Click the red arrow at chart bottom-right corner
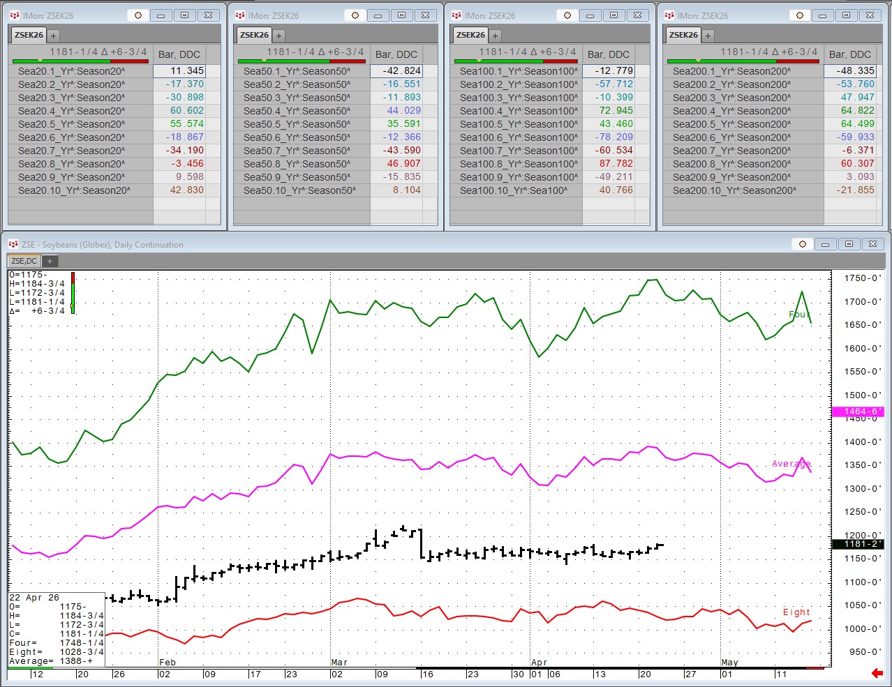The width and height of the screenshot is (892, 687). pos(877,673)
